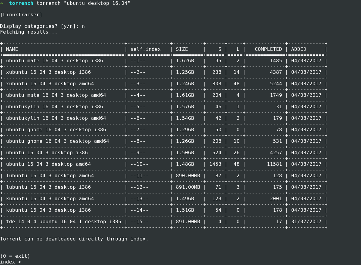Click size value '1.51GB'

click(185, 210)
